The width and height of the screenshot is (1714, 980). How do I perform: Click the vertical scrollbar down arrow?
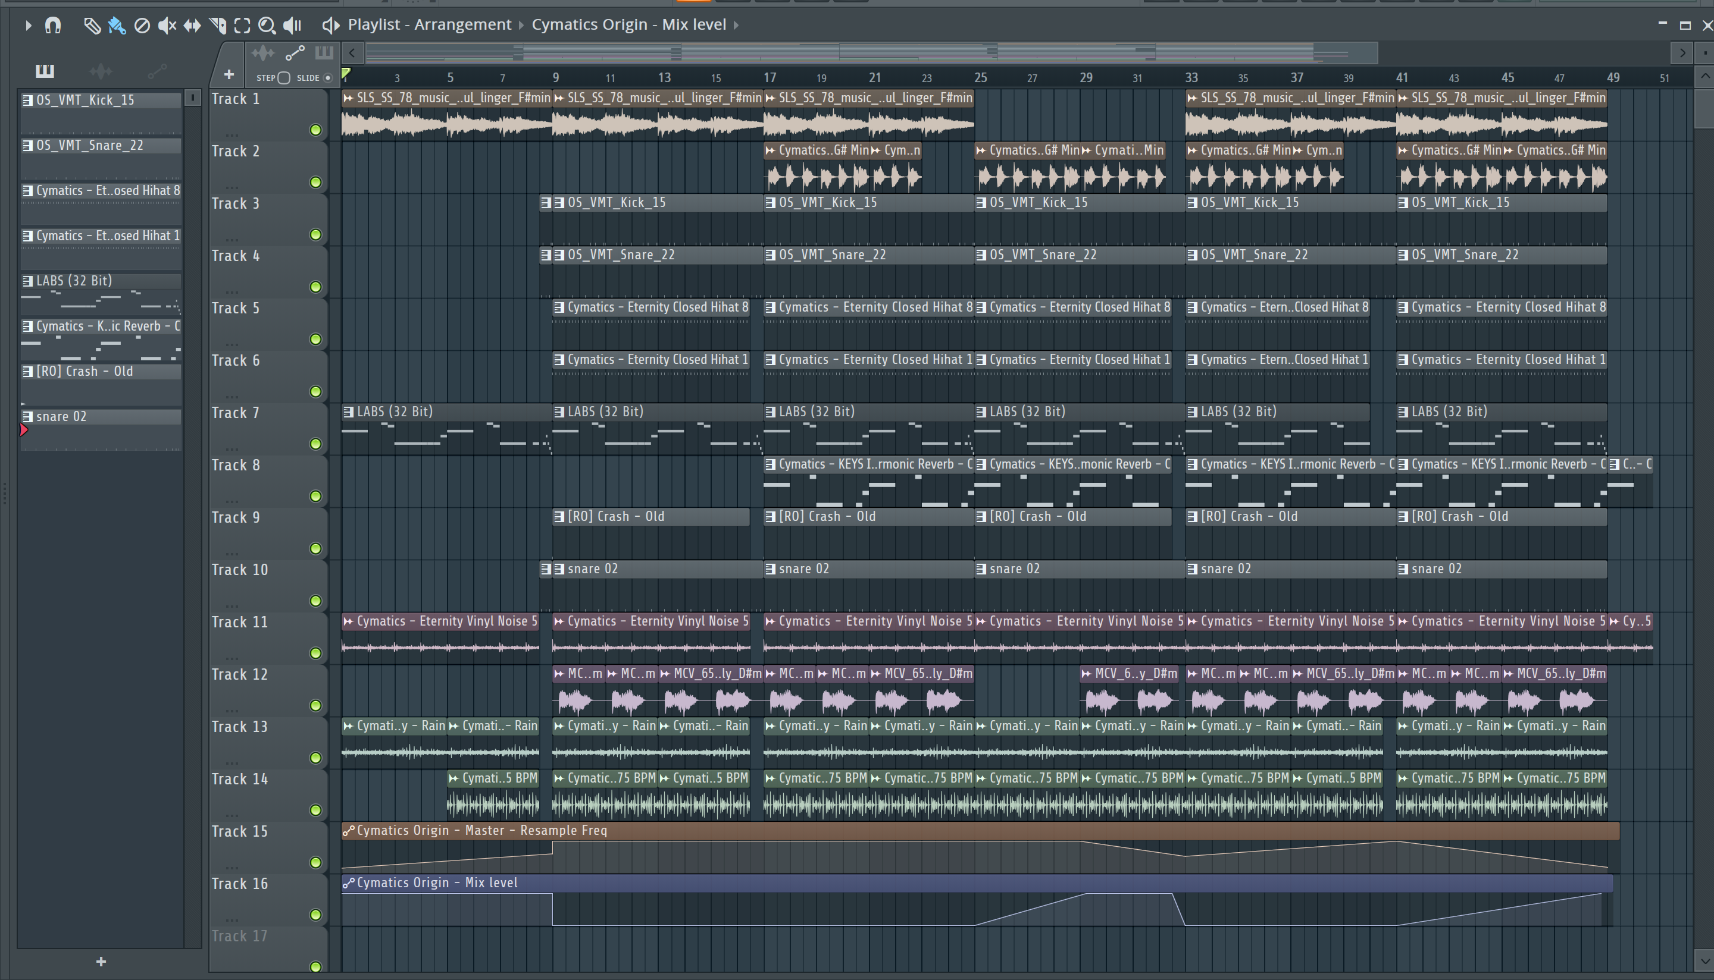click(x=1704, y=960)
